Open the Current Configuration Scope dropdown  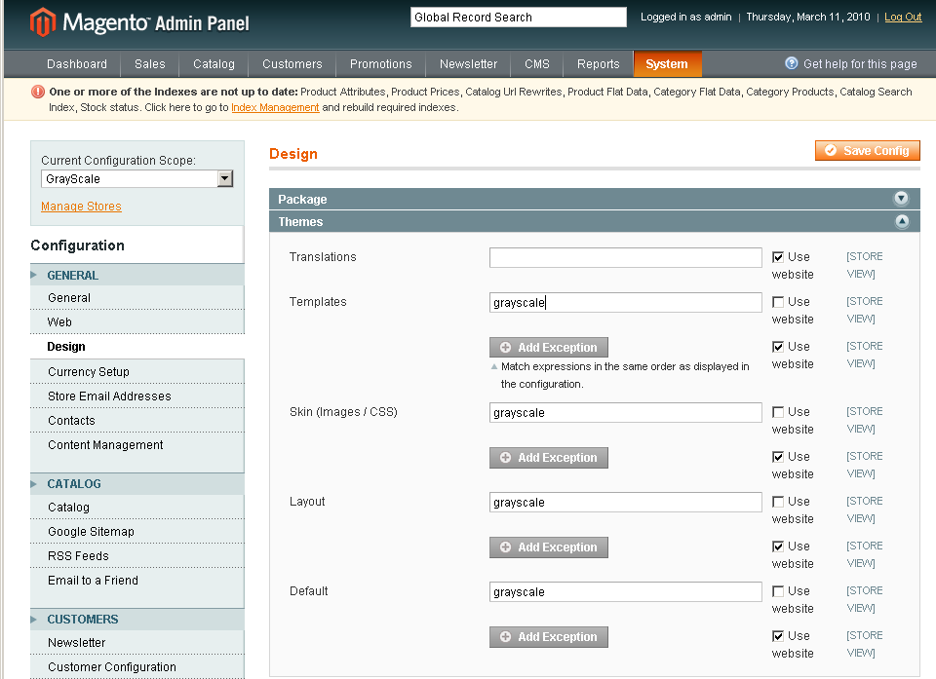pyautogui.click(x=136, y=178)
